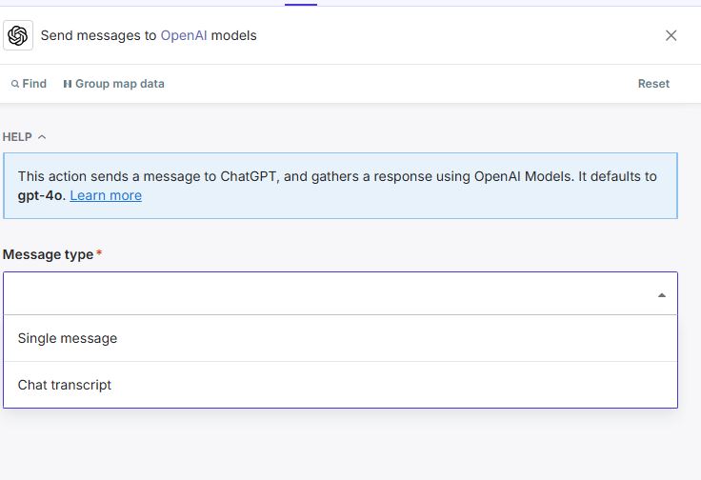The width and height of the screenshot is (701, 480).
Task: Click the "Send messages to" title text
Action: click(98, 35)
